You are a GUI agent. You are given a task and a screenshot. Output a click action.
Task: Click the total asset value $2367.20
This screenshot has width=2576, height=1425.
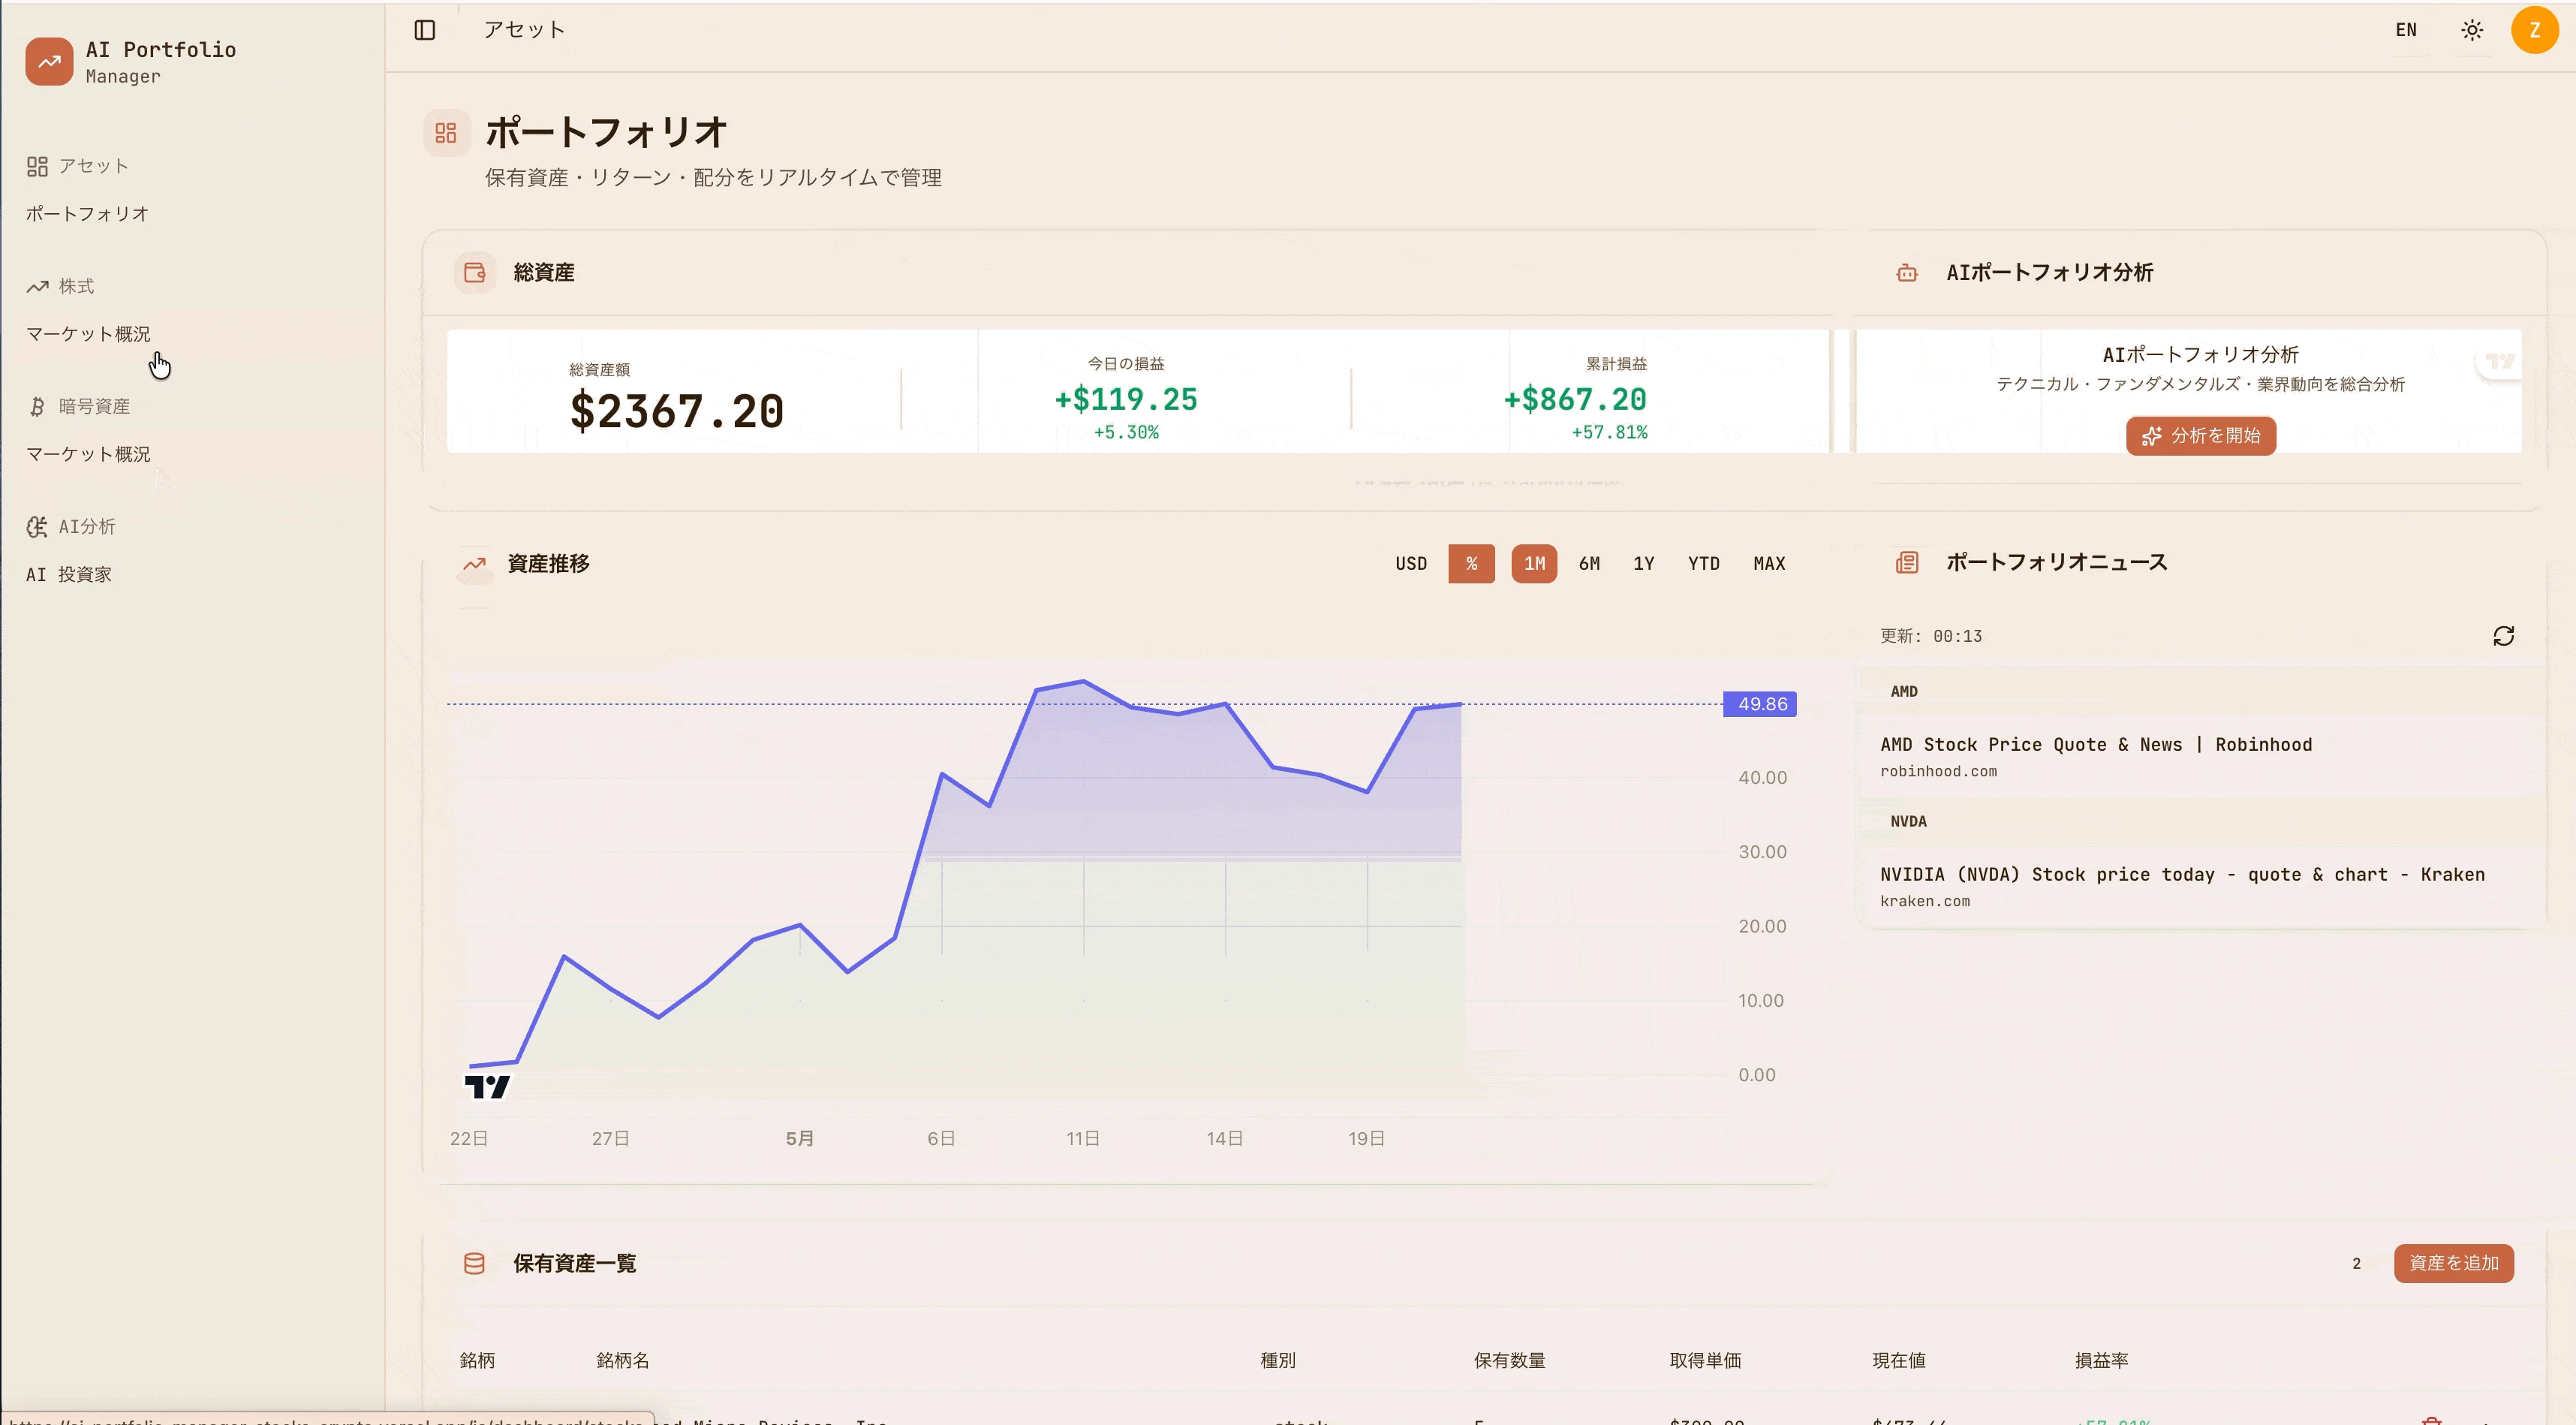(677, 411)
